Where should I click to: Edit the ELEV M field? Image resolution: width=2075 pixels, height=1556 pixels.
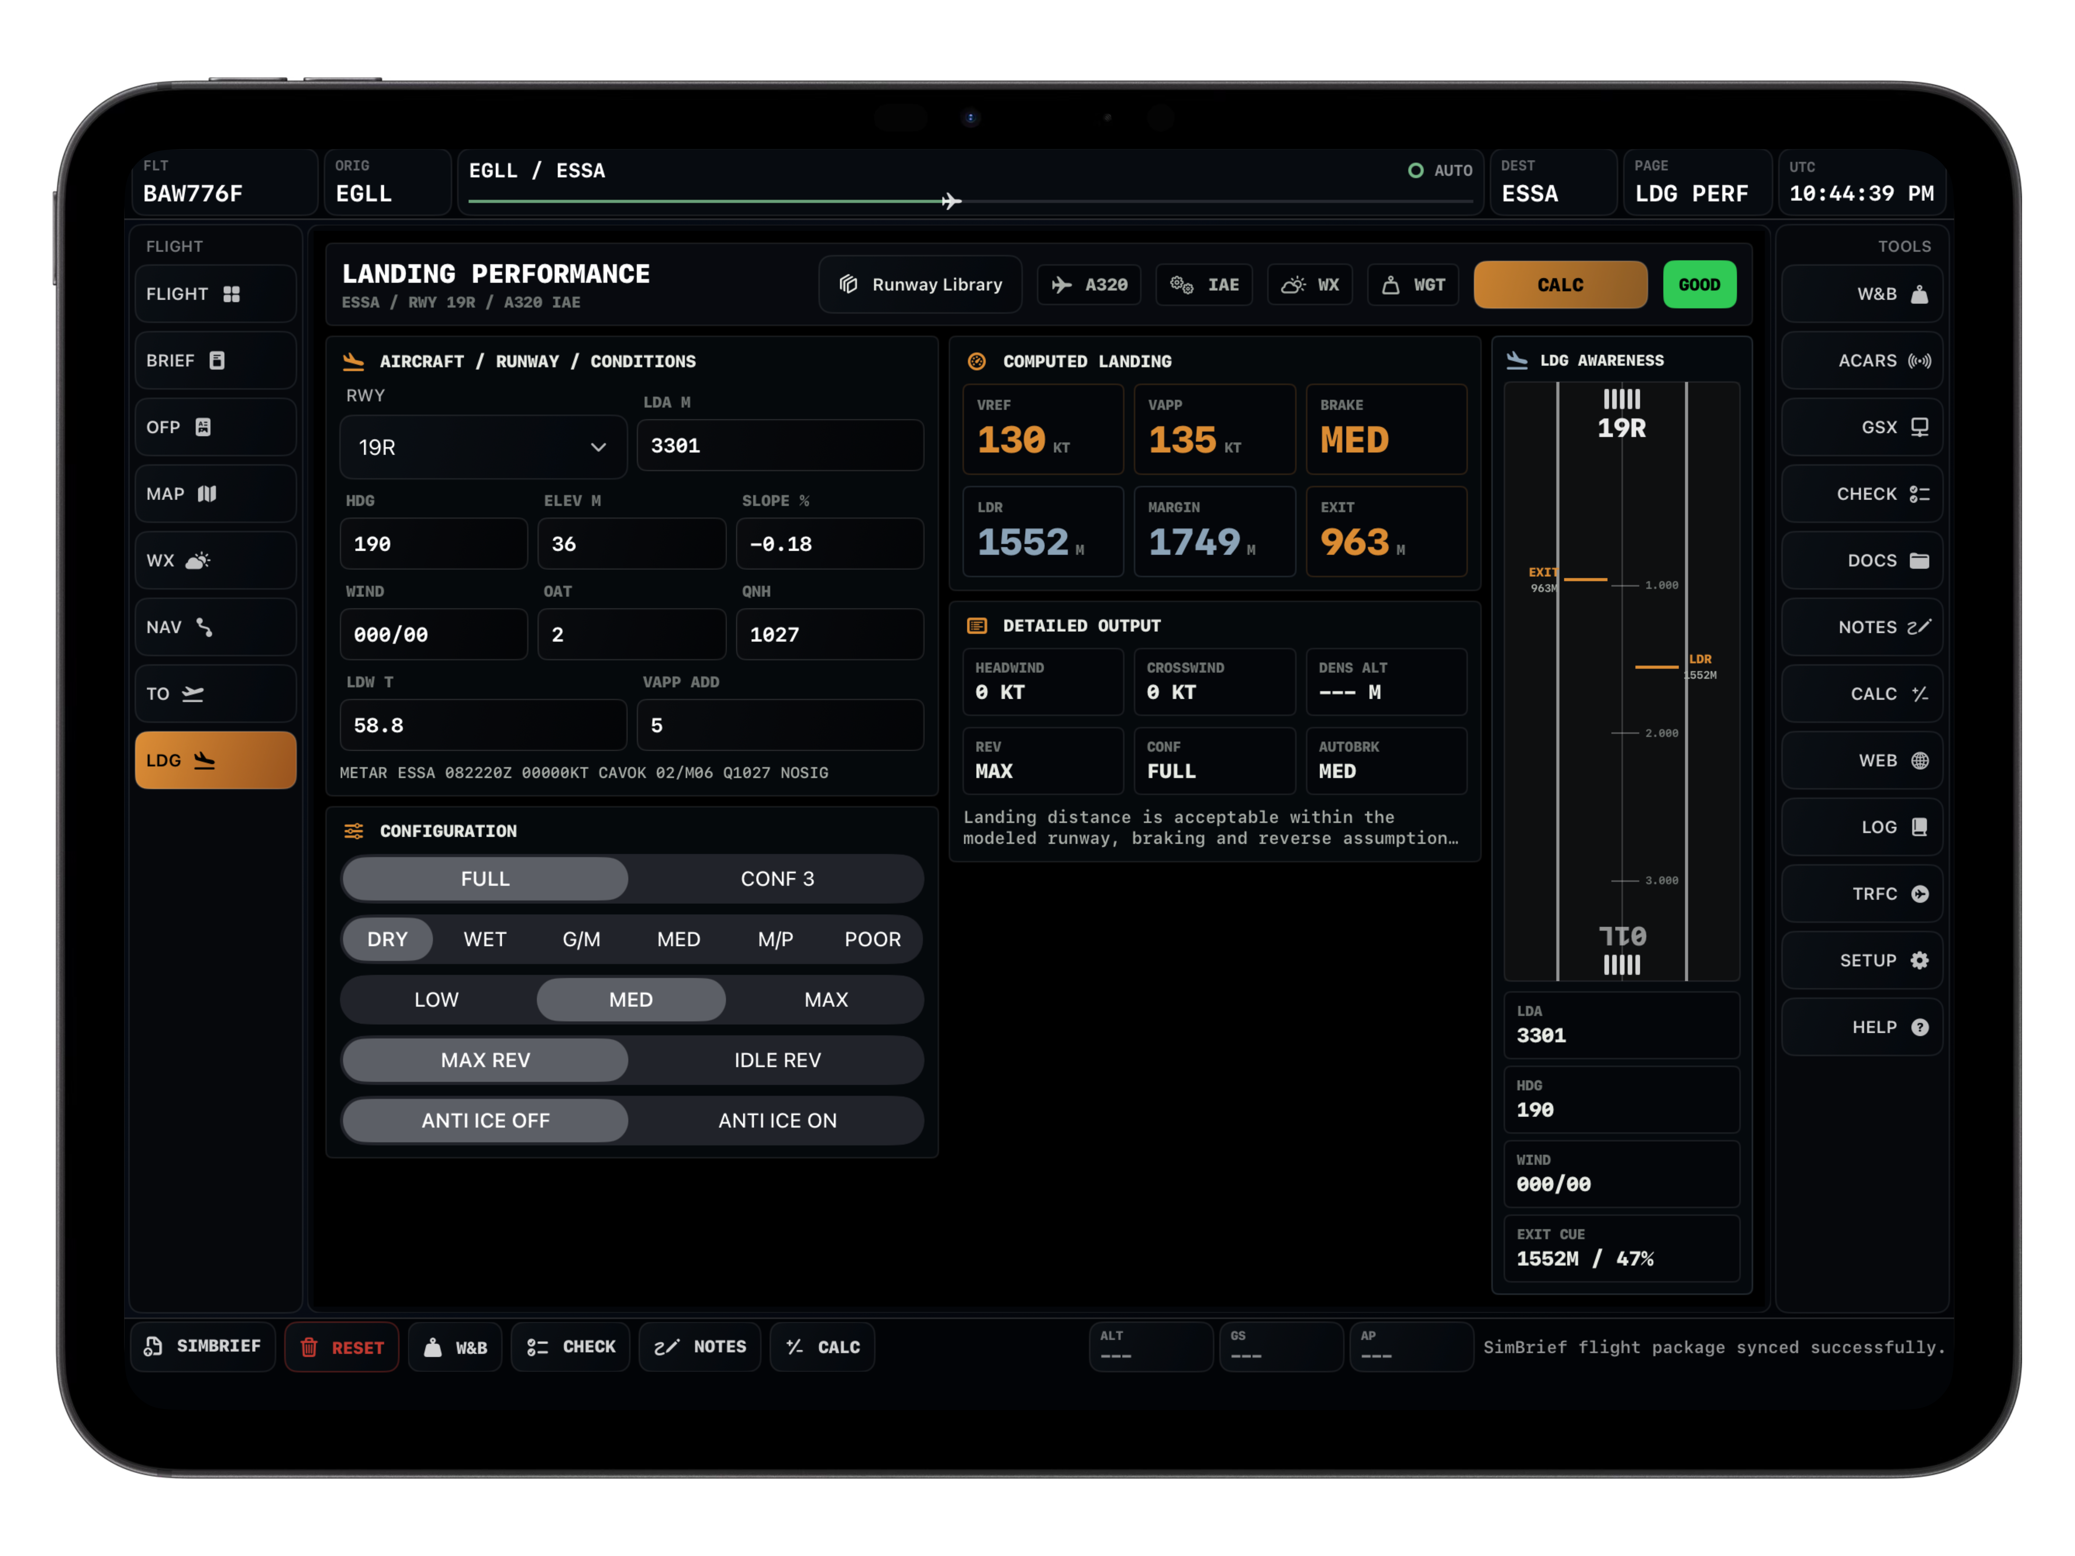pyautogui.click(x=631, y=544)
